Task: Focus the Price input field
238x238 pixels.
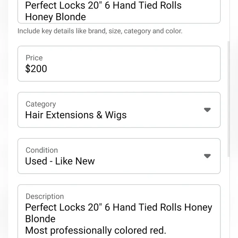Action: [x=119, y=64]
